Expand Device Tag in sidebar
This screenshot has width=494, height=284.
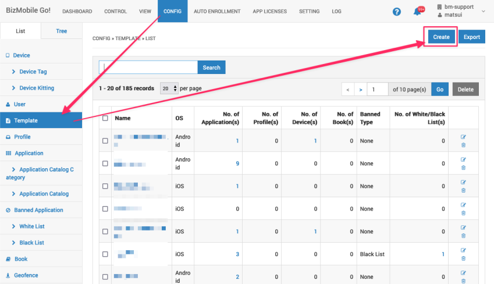[x=33, y=72]
